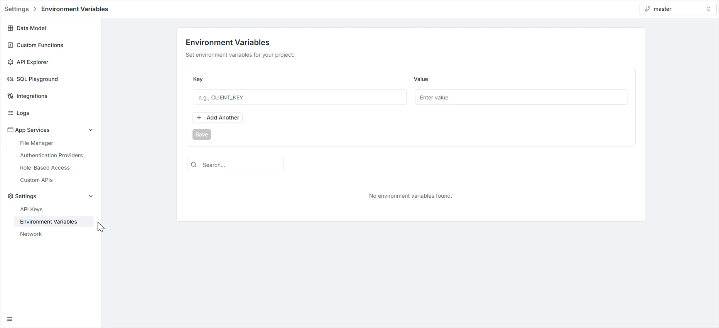The image size is (719, 328).
Task: Click the Custom Functions icon
Action: tap(10, 45)
